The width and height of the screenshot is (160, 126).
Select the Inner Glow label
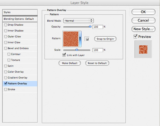pos(14,43)
